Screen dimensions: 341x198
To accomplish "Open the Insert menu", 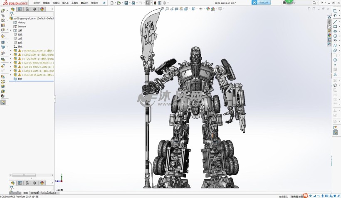I will [x=65, y=3].
